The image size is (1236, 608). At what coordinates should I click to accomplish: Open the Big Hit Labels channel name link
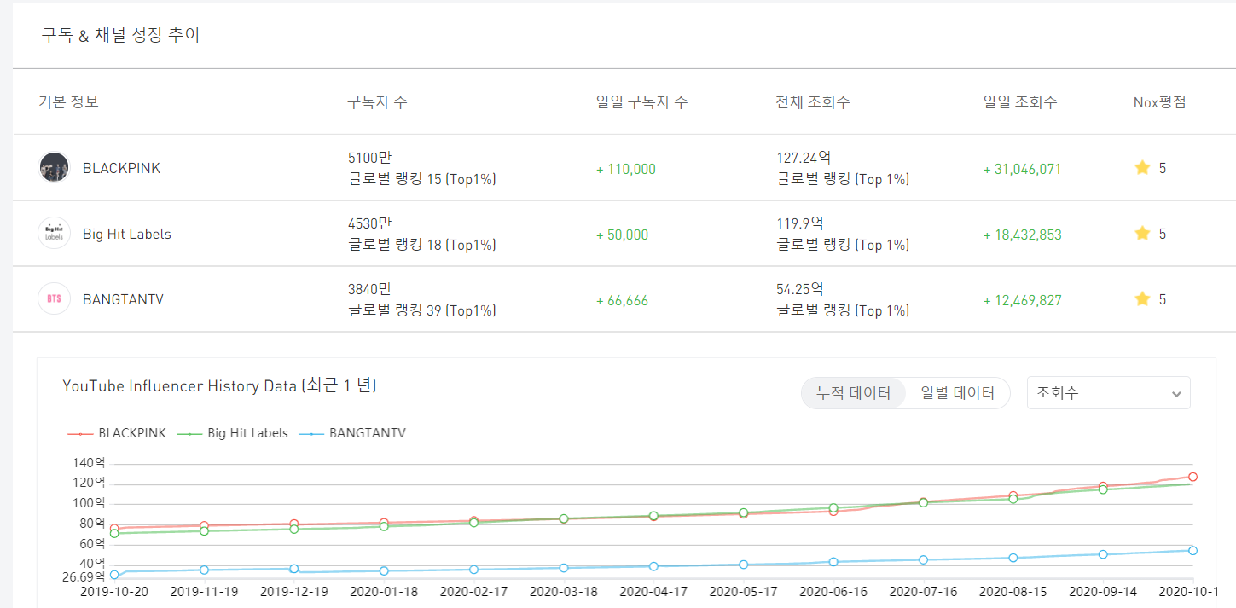point(127,234)
